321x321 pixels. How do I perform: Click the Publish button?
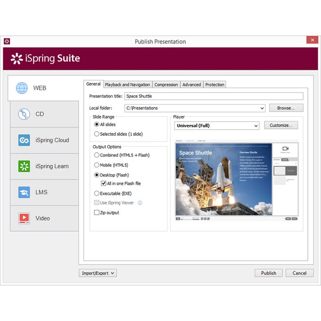[269, 273]
